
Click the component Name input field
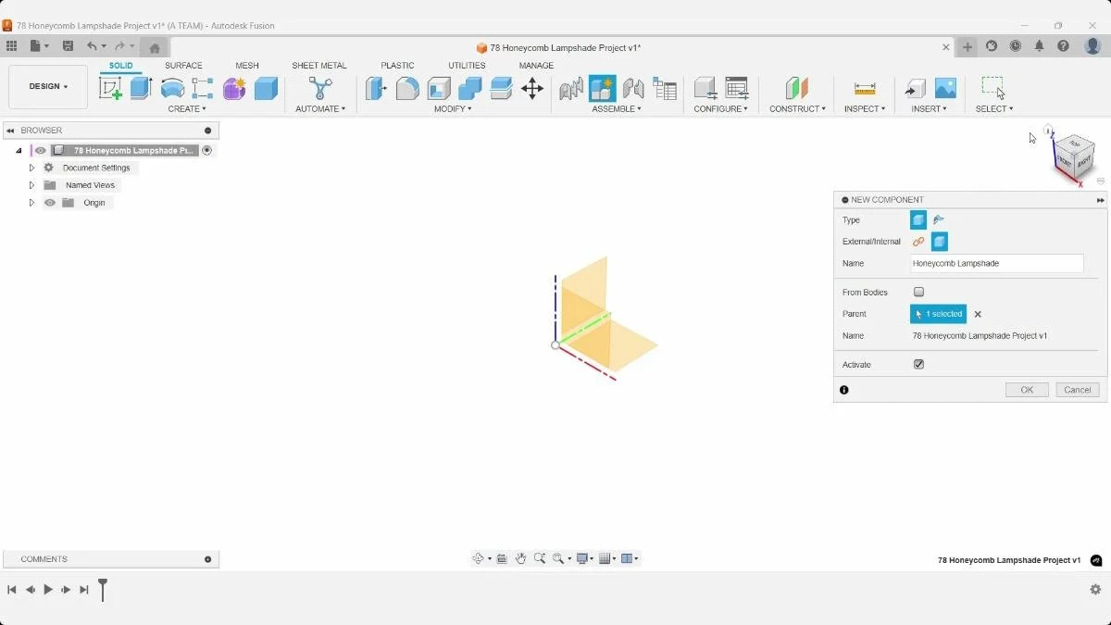point(997,263)
